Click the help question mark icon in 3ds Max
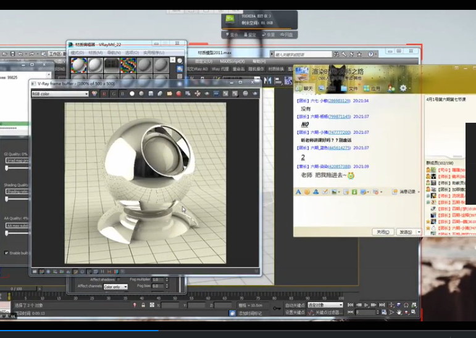Image resolution: width=476 pixels, height=338 pixels. pos(370,54)
